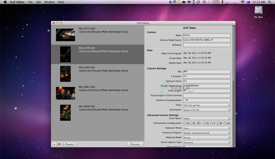Open the Exposure Mode dropdown
Screen dimensions: 275x159
(207, 128)
